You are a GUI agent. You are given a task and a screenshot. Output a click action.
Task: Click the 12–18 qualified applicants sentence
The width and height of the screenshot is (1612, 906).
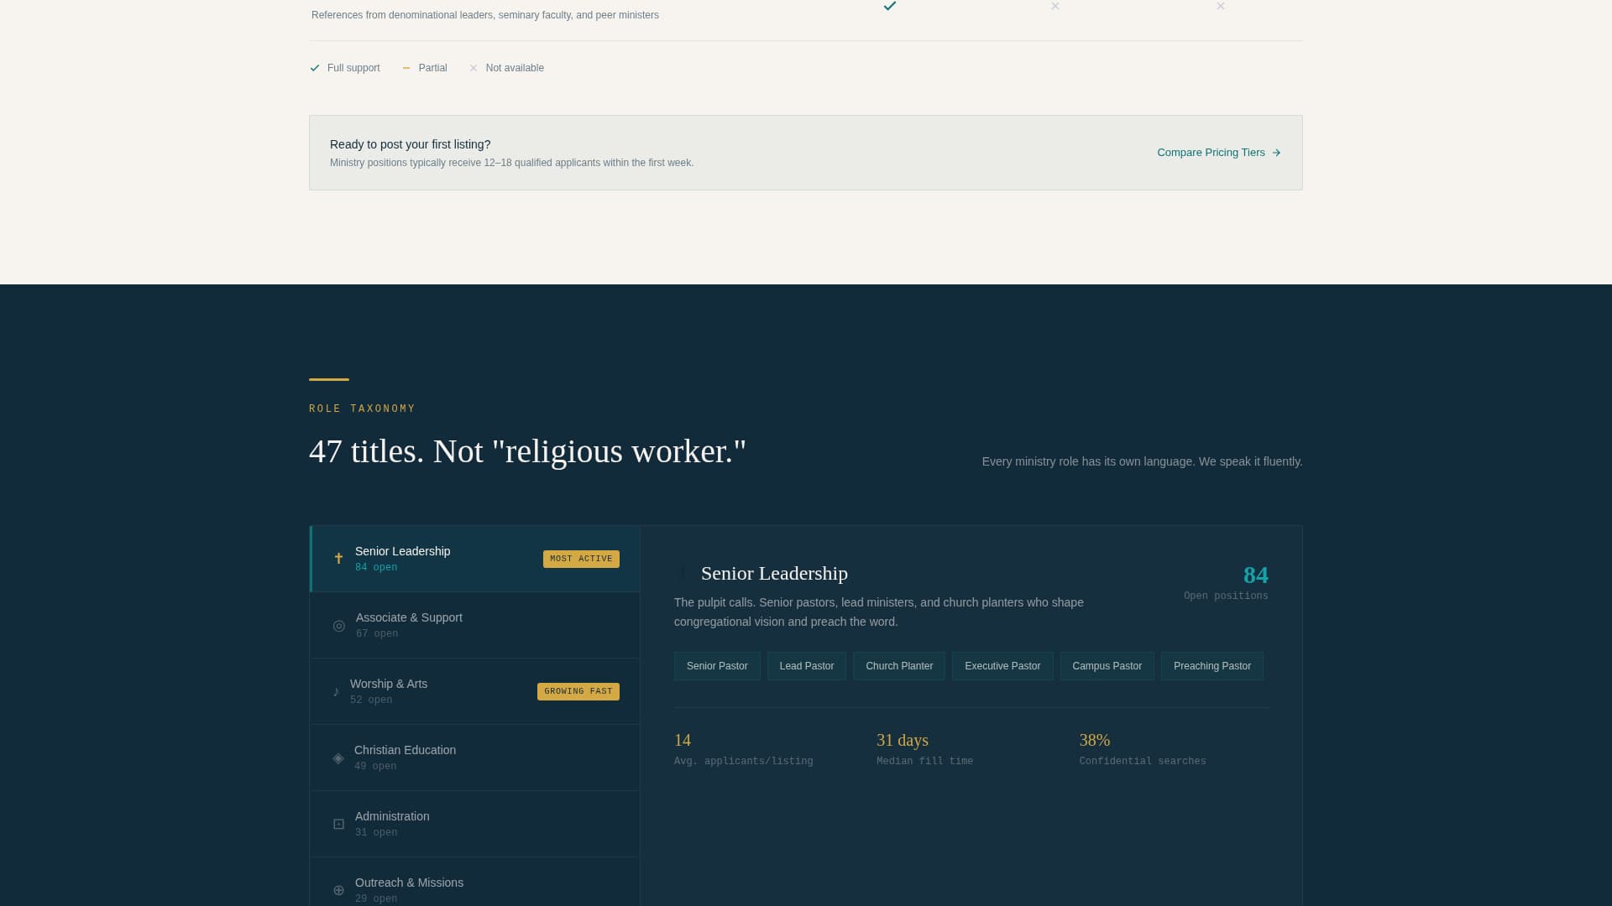coord(511,163)
